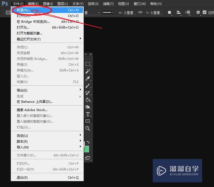Select the Rectangle shape tool
Viewport: 214px width, 187px height.
(x=88, y=121)
